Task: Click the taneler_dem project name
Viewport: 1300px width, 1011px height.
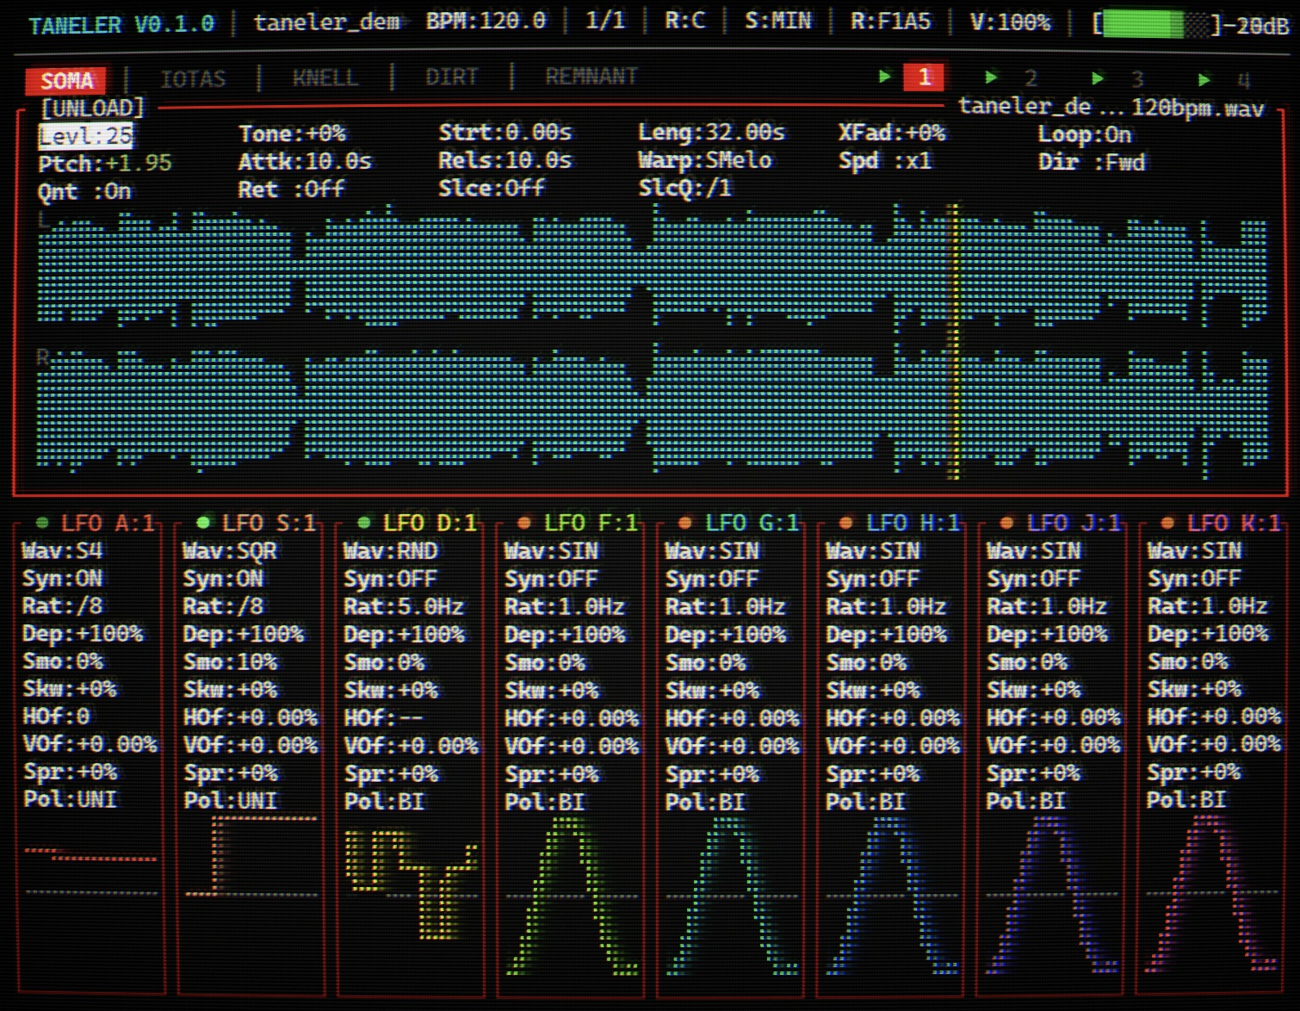Action: pyautogui.click(x=326, y=22)
